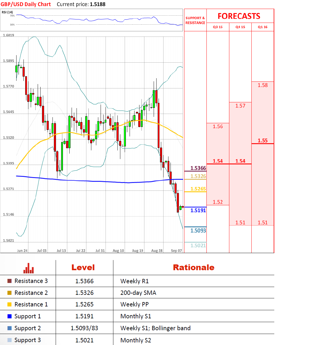Viewport: 334px width, 345px height.
Task: Select the 'Q4 15' forecast column header
Action: pyautogui.click(x=240, y=27)
